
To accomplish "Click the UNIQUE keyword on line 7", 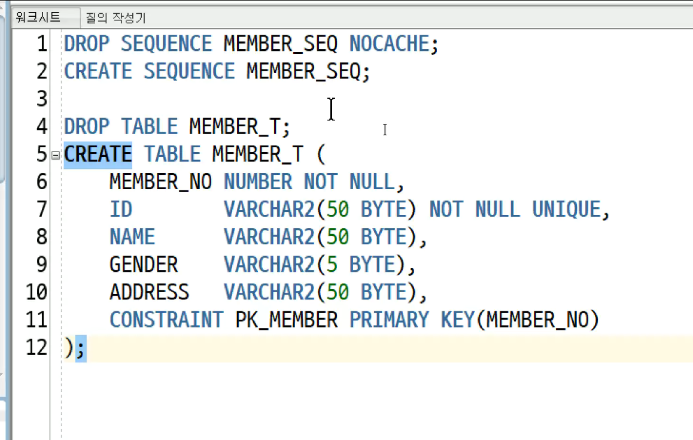I will click(x=566, y=209).
